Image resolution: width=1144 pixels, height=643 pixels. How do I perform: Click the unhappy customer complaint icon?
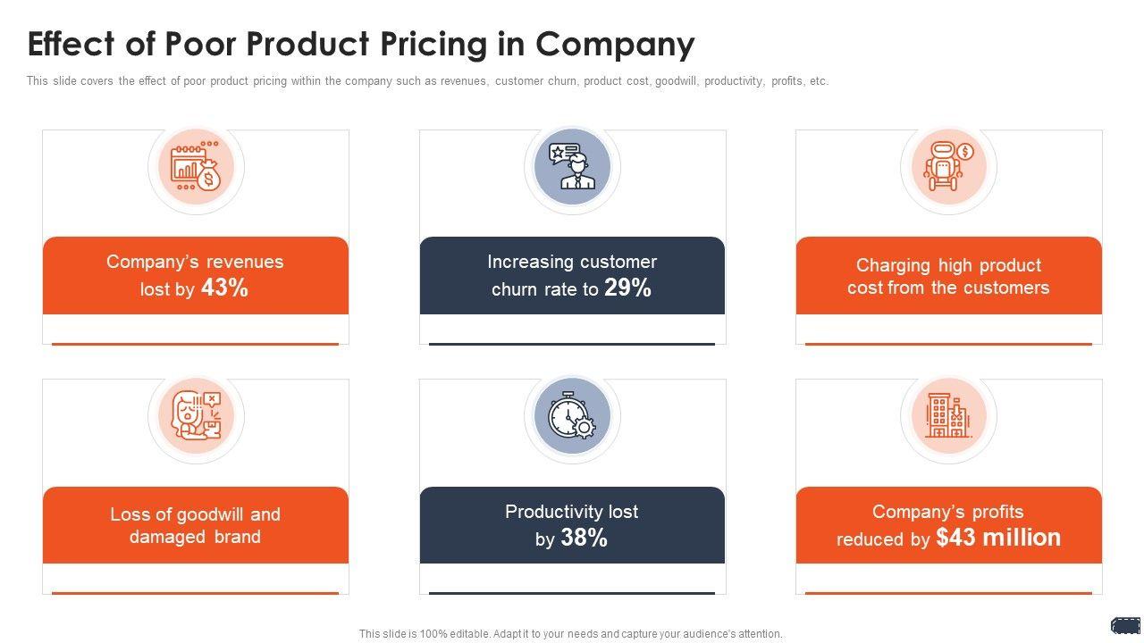tap(196, 416)
